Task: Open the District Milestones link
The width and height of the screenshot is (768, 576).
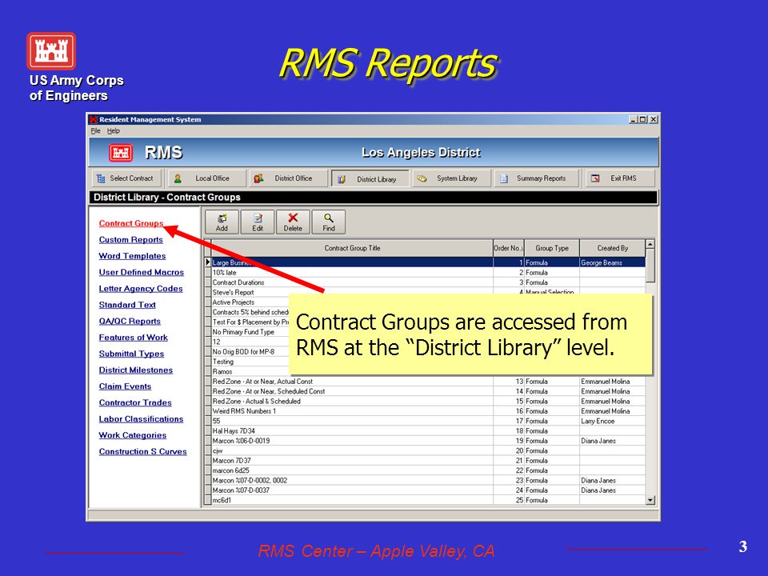Action: [x=136, y=370]
